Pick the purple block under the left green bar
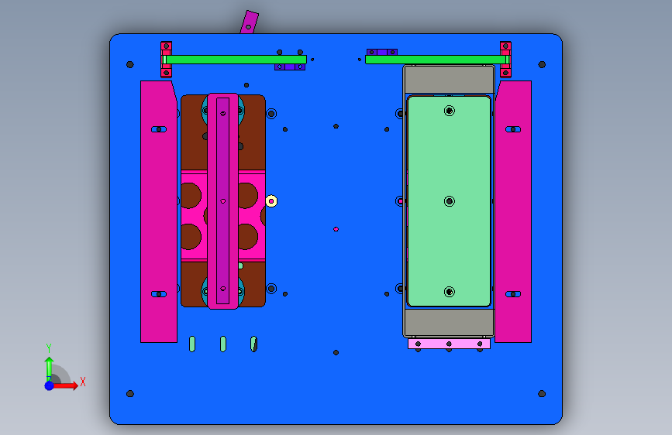The width and height of the screenshot is (672, 435). click(290, 67)
